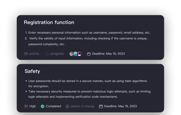
Task: Click the calendar icon beside May 18 deadline
Action: click(89, 54)
